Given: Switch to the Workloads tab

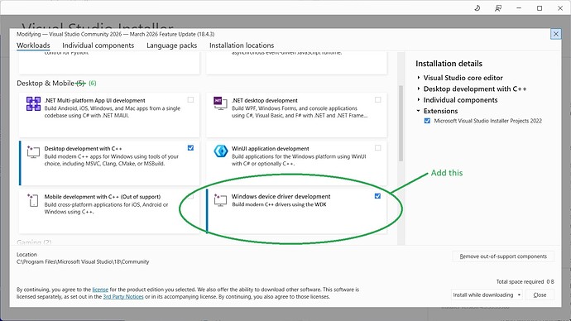Looking at the screenshot, I should click(33, 46).
